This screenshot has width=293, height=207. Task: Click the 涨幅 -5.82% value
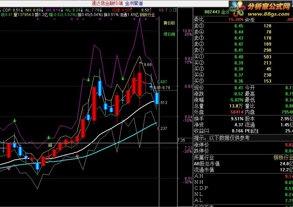pyautogui.click(x=236, y=100)
